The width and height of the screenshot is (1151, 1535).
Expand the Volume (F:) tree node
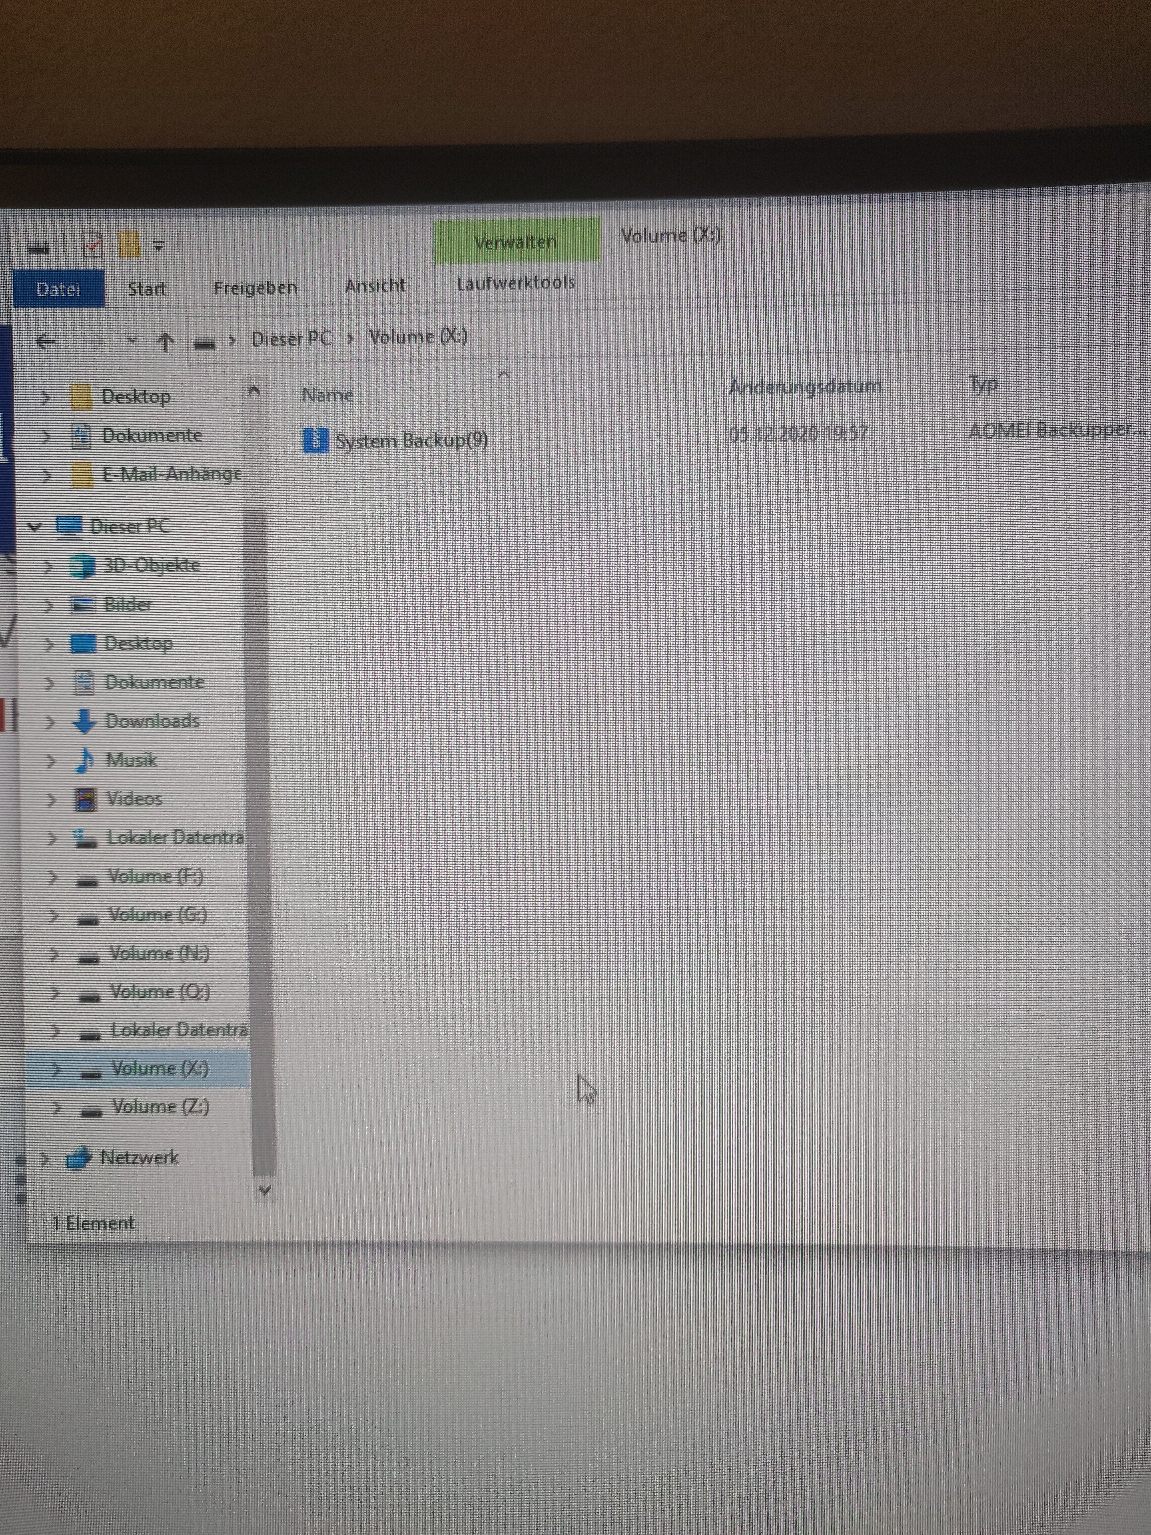click(53, 877)
